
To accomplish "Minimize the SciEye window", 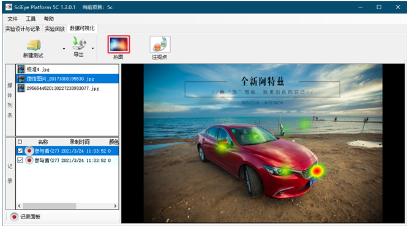I will click(x=361, y=7).
